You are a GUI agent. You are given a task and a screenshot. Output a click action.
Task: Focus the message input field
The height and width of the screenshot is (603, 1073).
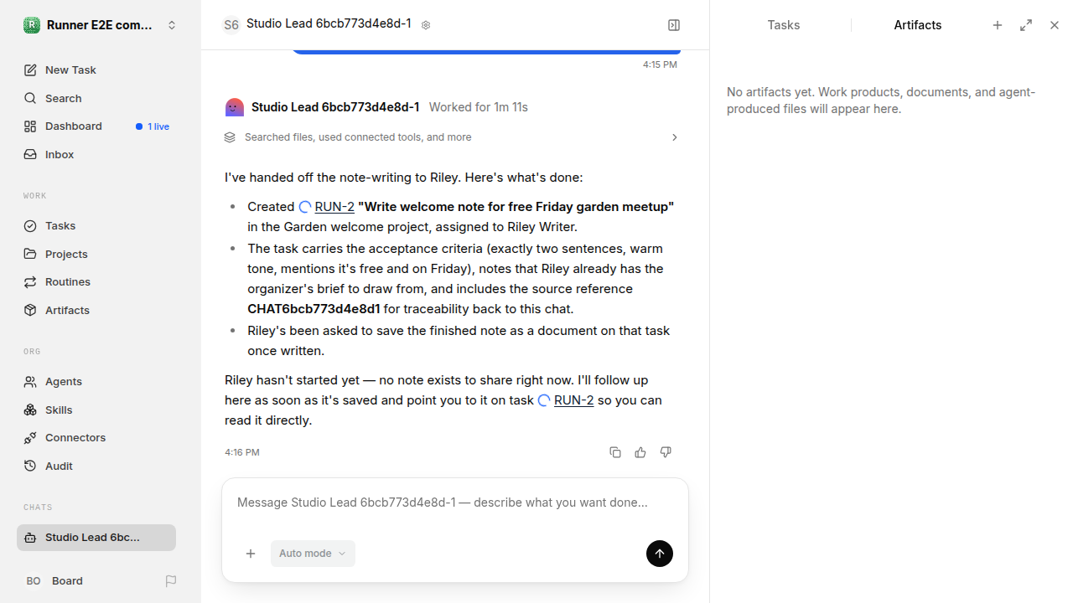pos(455,503)
